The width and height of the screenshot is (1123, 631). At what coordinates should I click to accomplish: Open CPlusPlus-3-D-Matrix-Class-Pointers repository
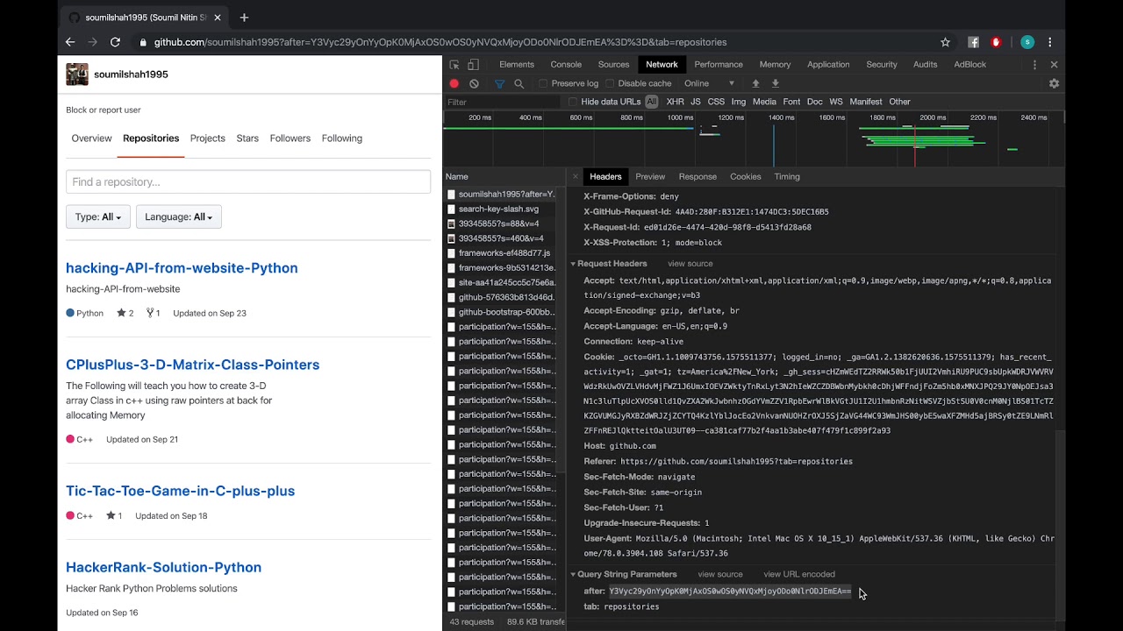coord(192,365)
